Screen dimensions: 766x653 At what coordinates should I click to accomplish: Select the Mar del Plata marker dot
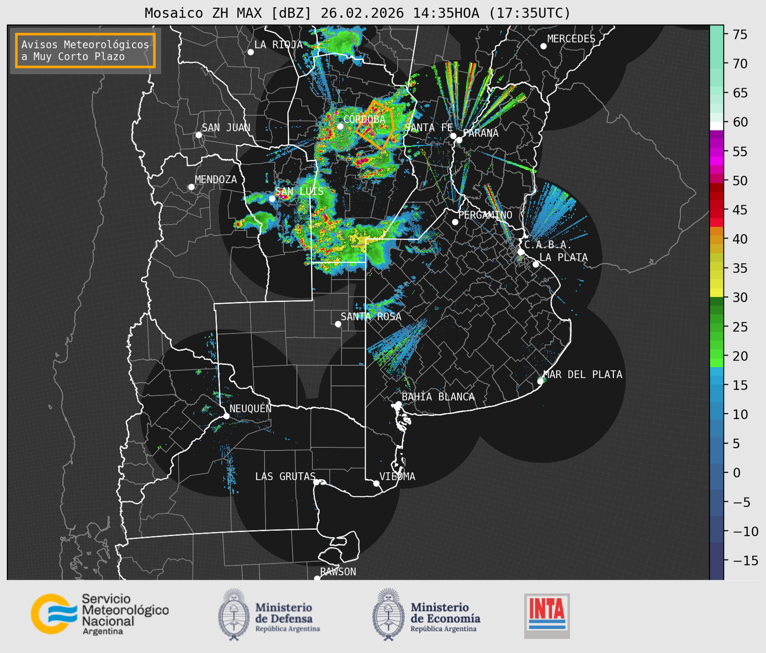pyautogui.click(x=540, y=381)
